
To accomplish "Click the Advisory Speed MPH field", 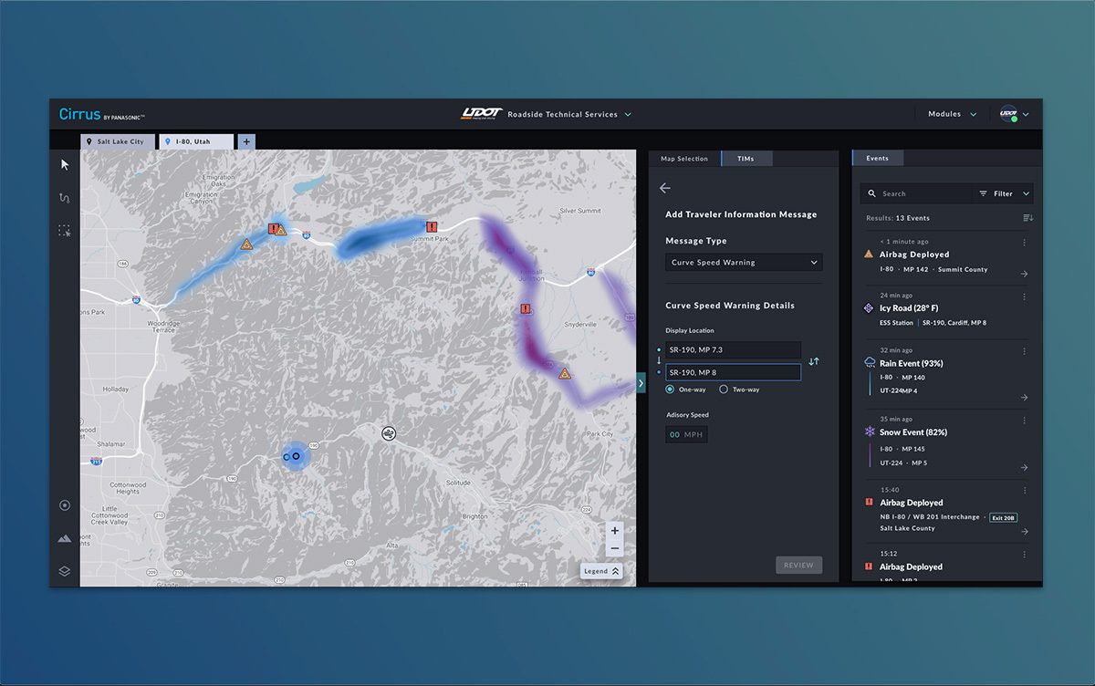I will (x=686, y=434).
